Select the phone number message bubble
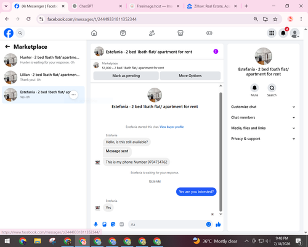This screenshot has height=247, width=308. 136,162
